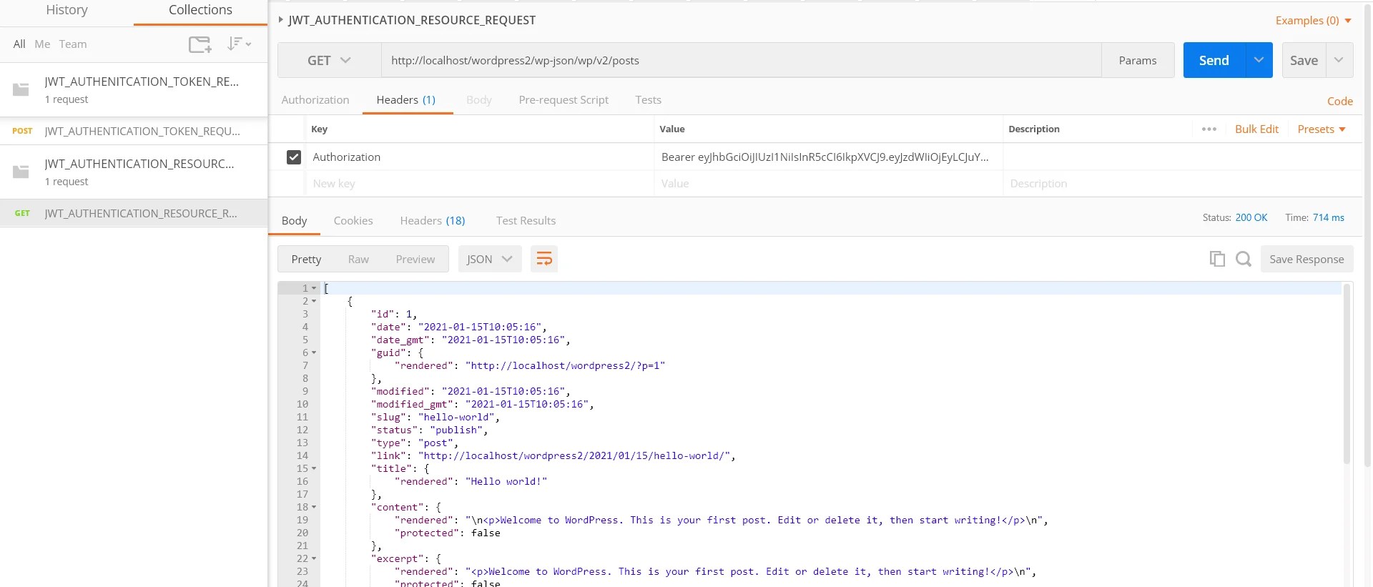Viewport: 1373px width, 587px height.
Task: Click the New key input field
Action: click(480, 184)
